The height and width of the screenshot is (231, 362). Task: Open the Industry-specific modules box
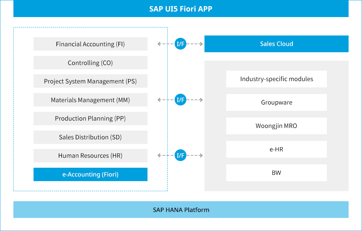coord(276,79)
